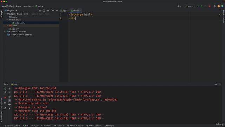This screenshot has height=127, width=225.
Task: Click Structure vertical sidebar tab
Action: [1, 103]
